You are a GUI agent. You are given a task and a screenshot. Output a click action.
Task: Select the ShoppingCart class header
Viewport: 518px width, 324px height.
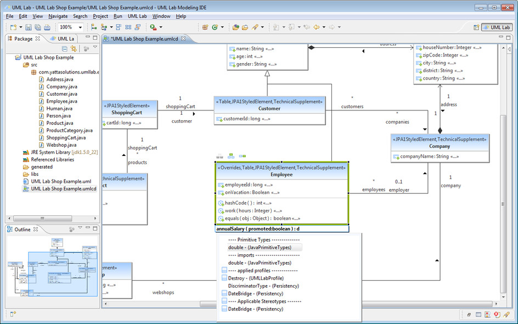click(x=129, y=109)
